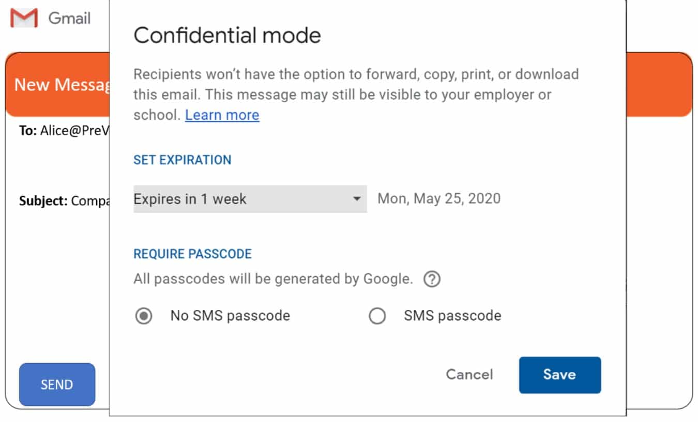The height and width of the screenshot is (422, 698).
Task: Select the Confidential mode dialog title
Action: coord(226,35)
